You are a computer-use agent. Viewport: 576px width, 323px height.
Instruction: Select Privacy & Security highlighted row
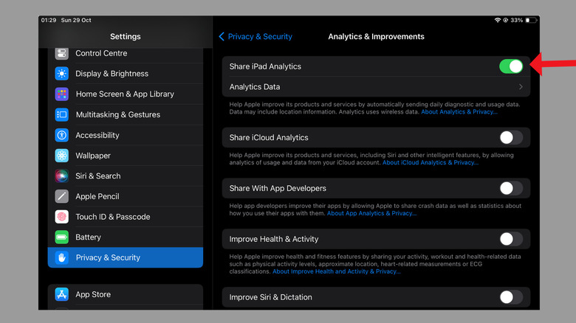126,257
